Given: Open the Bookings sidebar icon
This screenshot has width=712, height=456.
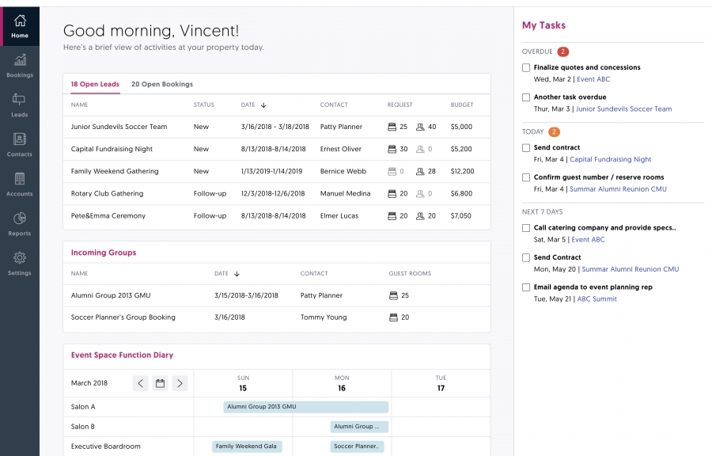Looking at the screenshot, I should [20, 65].
